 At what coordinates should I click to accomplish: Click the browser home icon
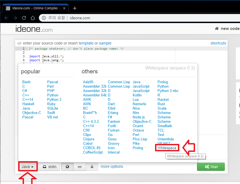tap(33, 18)
